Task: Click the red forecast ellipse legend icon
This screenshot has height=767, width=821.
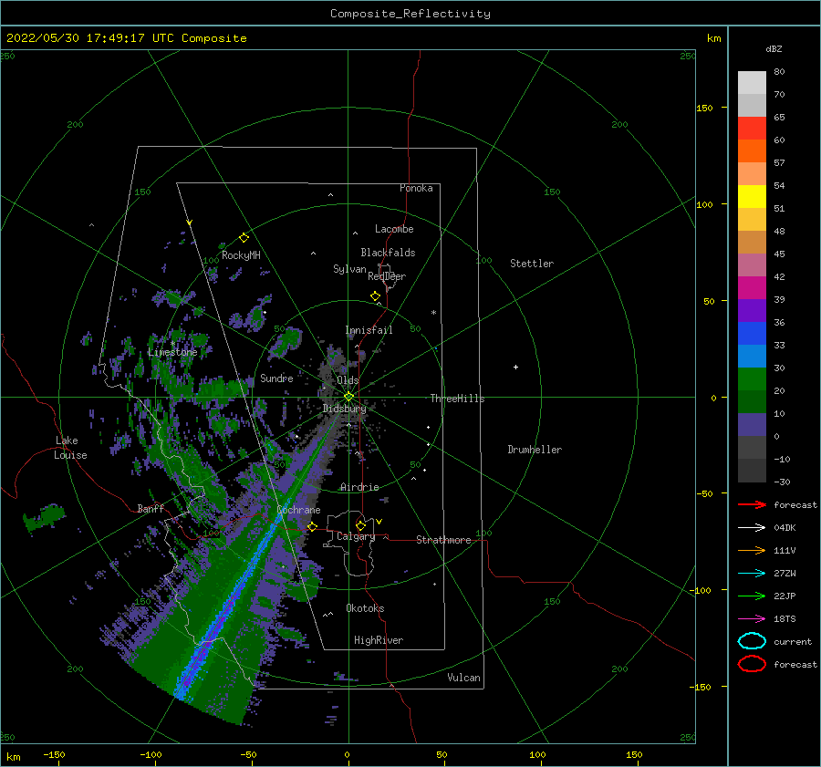Action: coord(752,664)
